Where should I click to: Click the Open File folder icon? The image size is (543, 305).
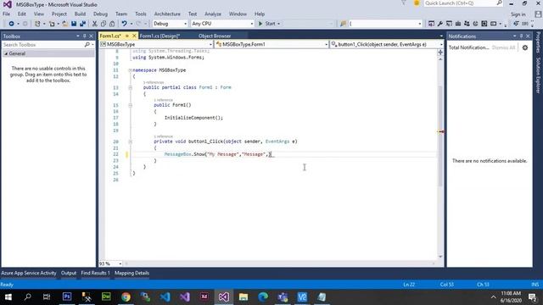[64, 24]
